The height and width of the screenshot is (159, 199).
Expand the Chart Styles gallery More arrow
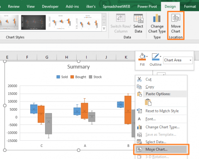(104, 29)
